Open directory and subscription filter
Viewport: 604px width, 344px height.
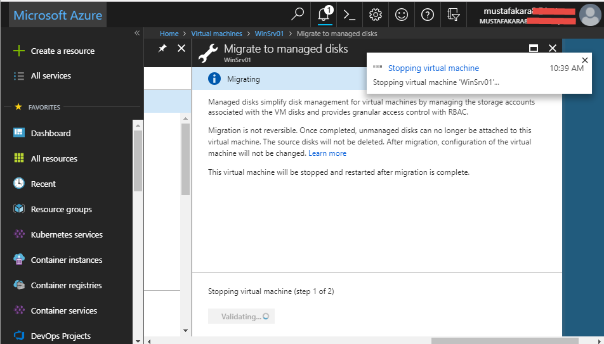454,15
